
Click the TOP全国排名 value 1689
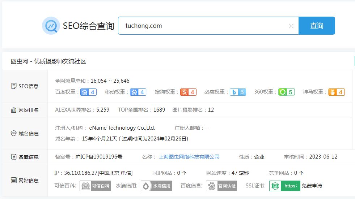(x=159, y=110)
